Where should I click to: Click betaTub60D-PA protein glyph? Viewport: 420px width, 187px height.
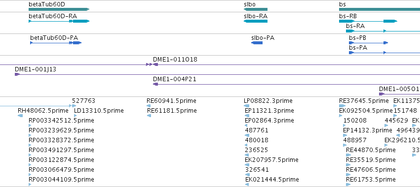pos(56,43)
